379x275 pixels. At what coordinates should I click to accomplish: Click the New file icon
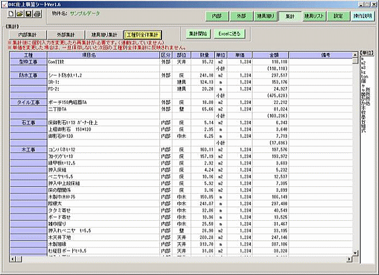coord(11,14)
